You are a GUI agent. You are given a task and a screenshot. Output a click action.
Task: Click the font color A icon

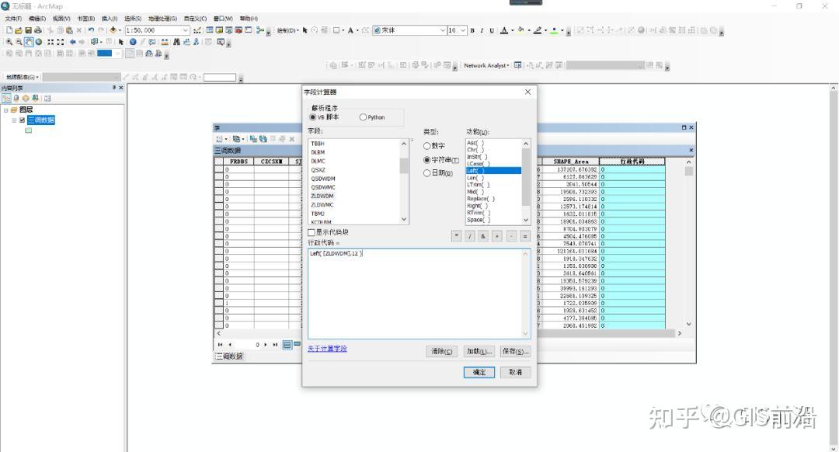click(504, 30)
